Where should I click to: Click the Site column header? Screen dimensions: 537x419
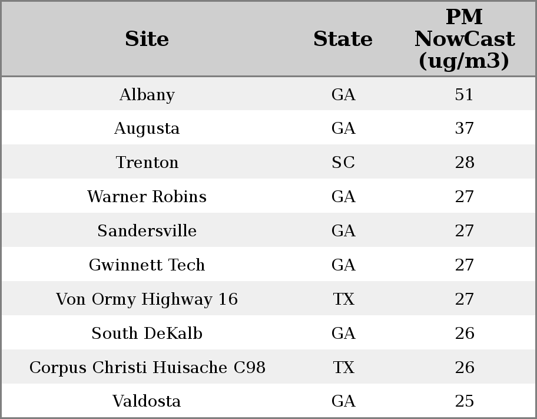pyautogui.click(x=147, y=39)
